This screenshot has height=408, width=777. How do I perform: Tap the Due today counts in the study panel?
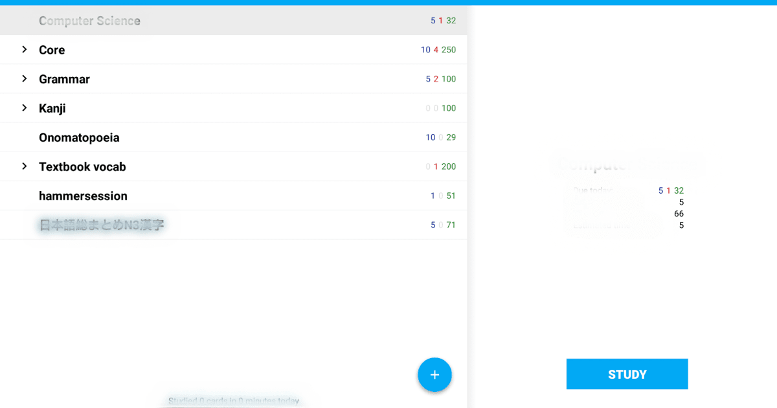[671, 190]
